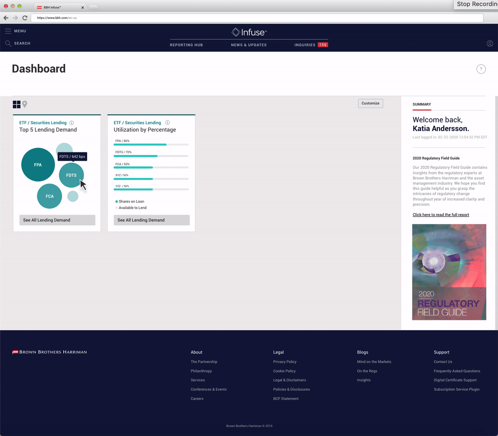Open the NEWS & UPDATES tab

(x=249, y=45)
